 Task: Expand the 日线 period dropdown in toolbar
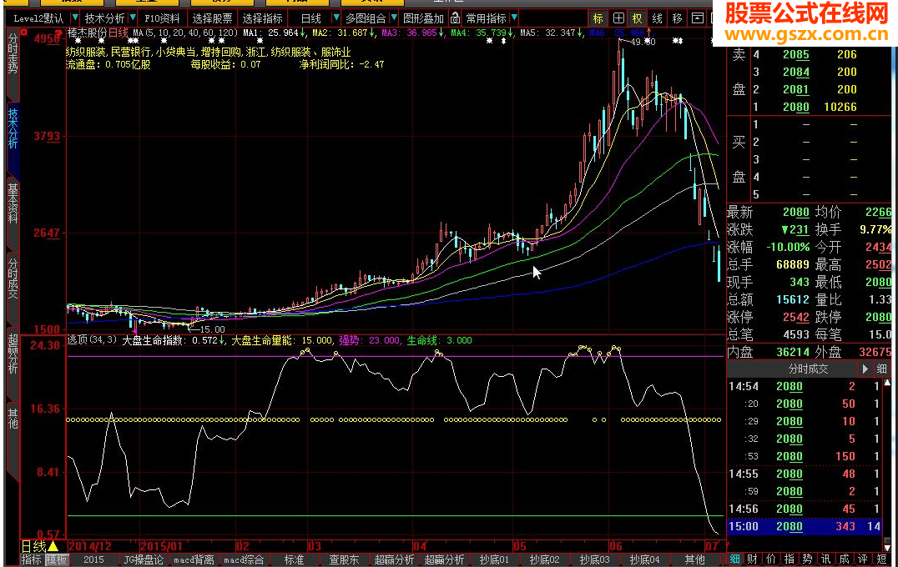click(335, 18)
